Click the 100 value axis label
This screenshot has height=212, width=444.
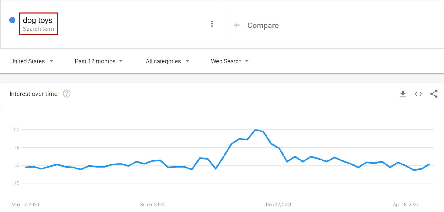click(x=15, y=130)
